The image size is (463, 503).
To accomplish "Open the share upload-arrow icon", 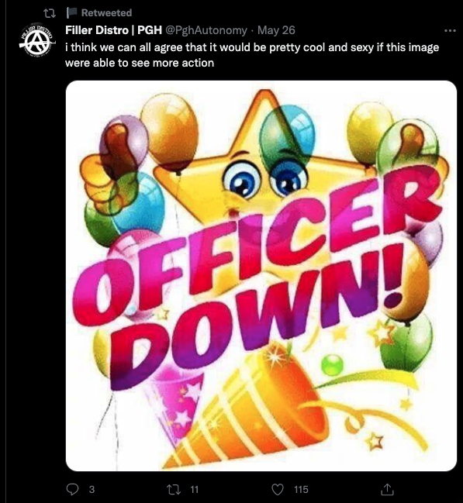I will click(387, 488).
